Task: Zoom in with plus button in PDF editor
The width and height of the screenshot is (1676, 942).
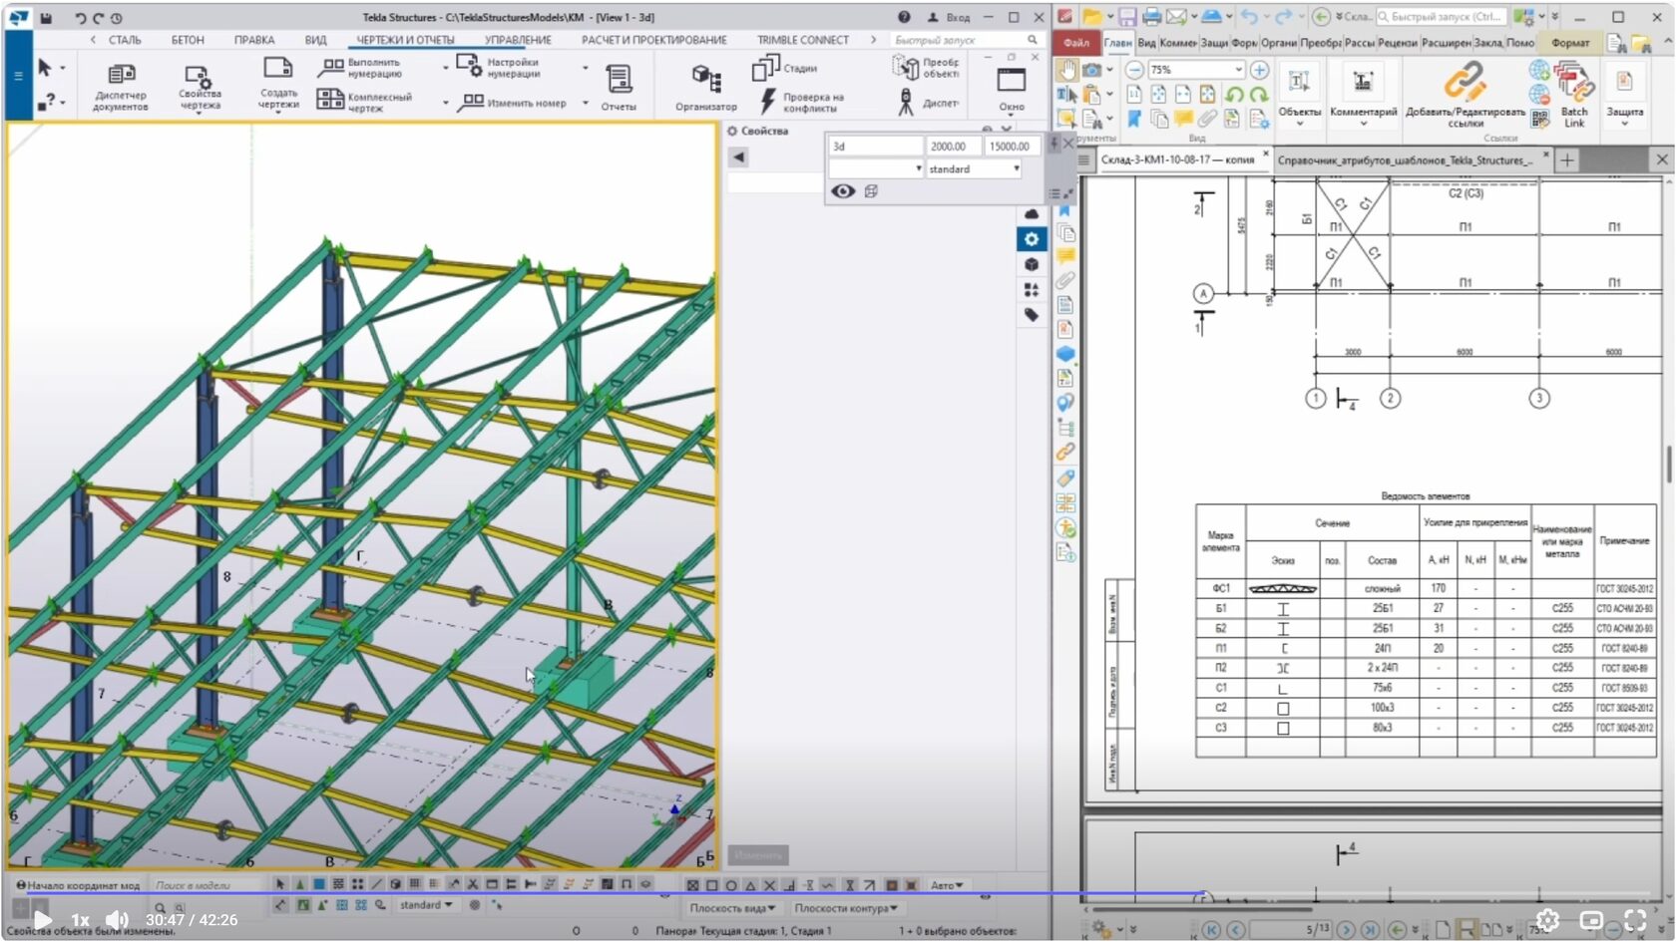Action: [1260, 70]
